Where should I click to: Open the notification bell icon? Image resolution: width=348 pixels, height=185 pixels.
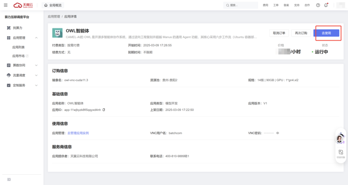point(326,5)
